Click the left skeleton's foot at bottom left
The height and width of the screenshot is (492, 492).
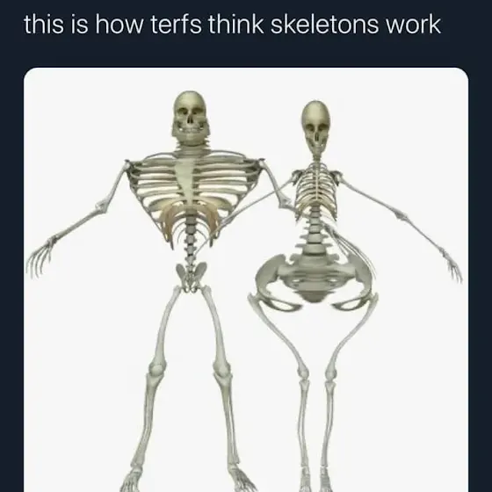pyautogui.click(x=131, y=480)
